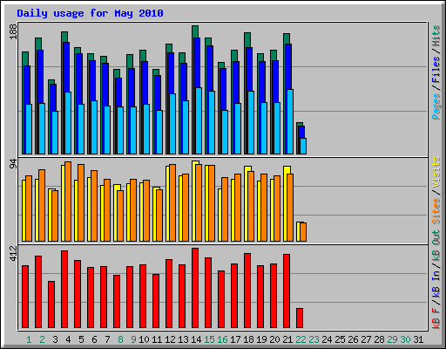The height and width of the screenshot is (349, 446).
Task: Click the 94 axis value on middle chart
Action: (13, 164)
